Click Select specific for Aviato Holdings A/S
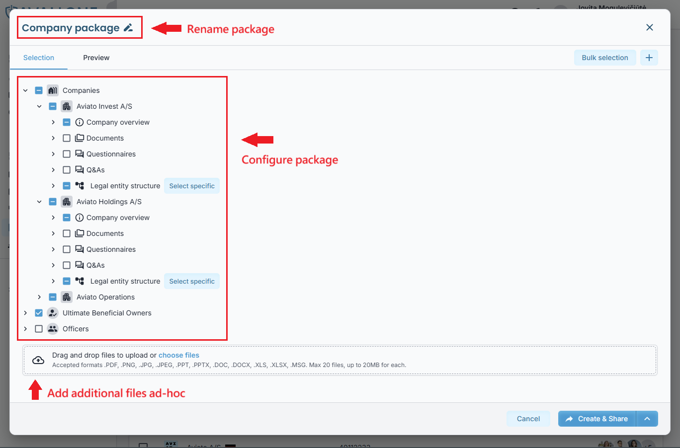Image resolution: width=680 pixels, height=448 pixels. click(192, 281)
